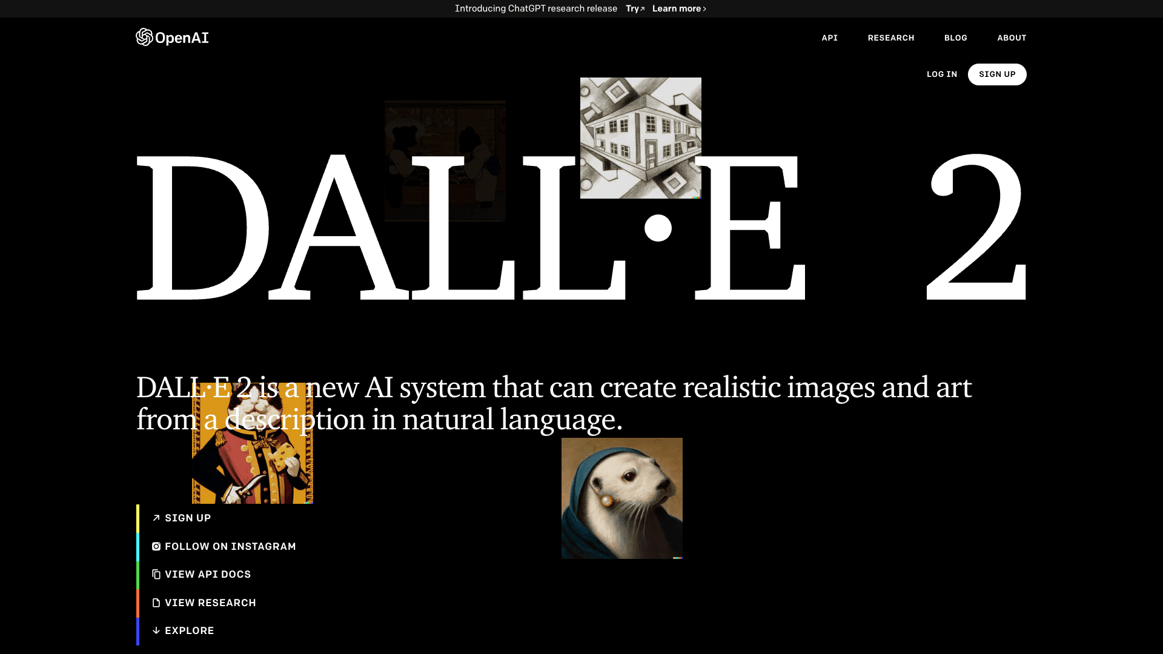Open the API navigation item
Screen dimensions: 1163x654
click(x=829, y=38)
